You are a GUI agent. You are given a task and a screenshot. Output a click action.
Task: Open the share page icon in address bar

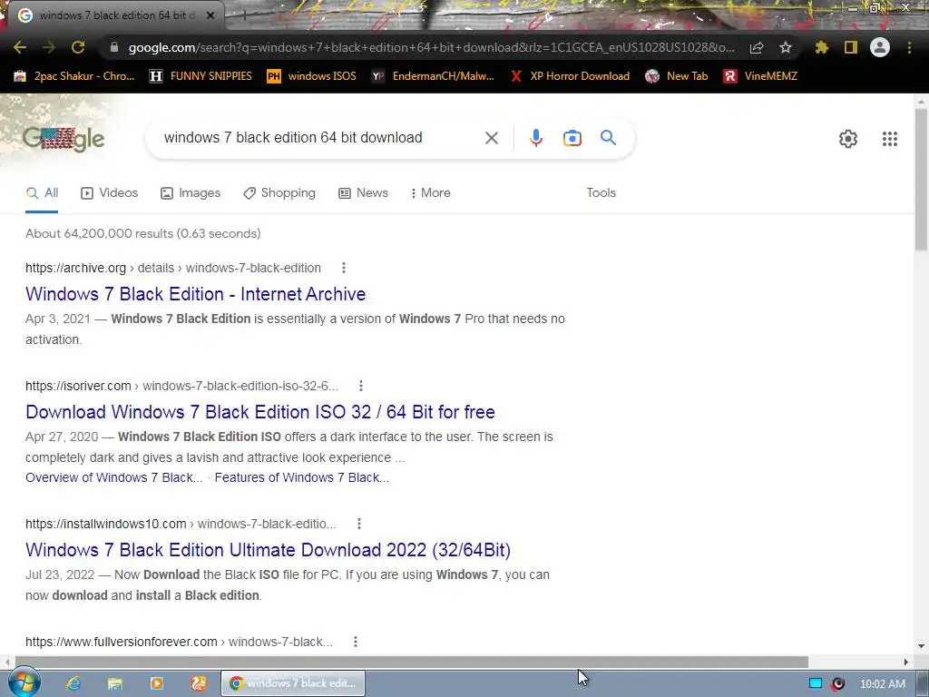pyautogui.click(x=757, y=47)
